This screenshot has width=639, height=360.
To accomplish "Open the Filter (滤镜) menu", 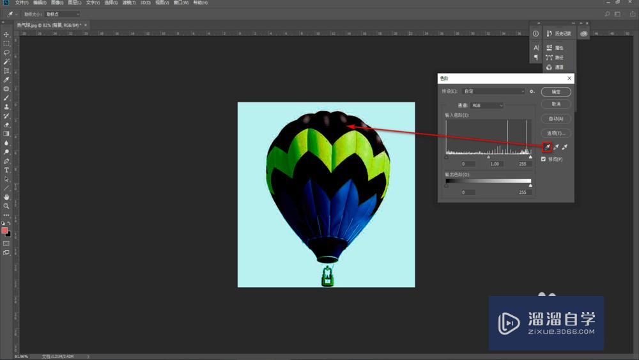I will pos(128,3).
